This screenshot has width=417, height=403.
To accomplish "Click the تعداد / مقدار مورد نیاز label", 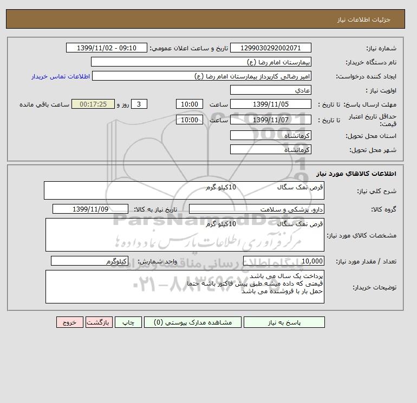I will [x=366, y=261].
